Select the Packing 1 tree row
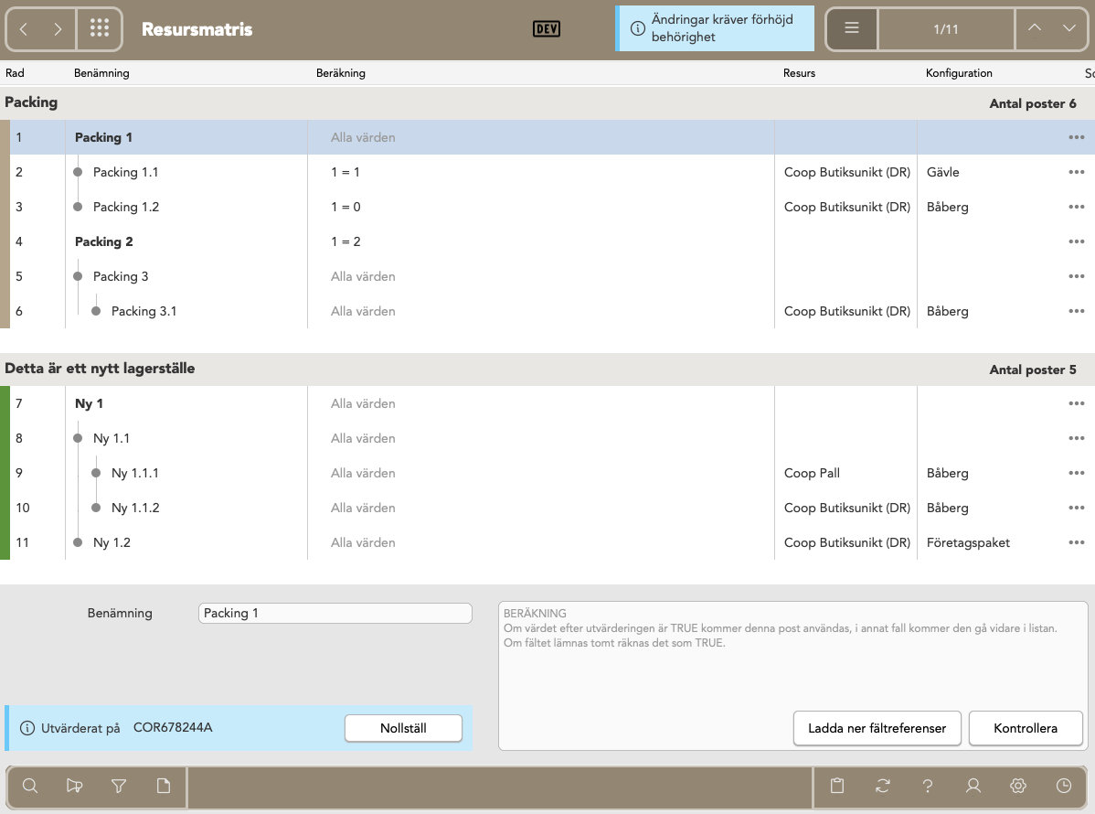 547,137
